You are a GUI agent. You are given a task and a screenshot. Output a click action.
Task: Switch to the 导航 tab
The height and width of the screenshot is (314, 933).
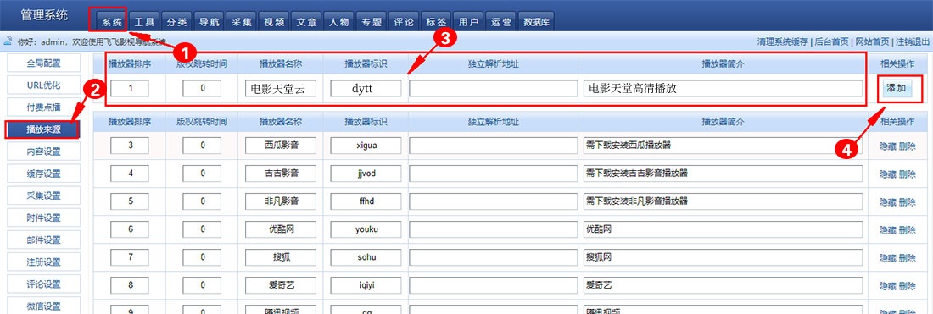209,22
